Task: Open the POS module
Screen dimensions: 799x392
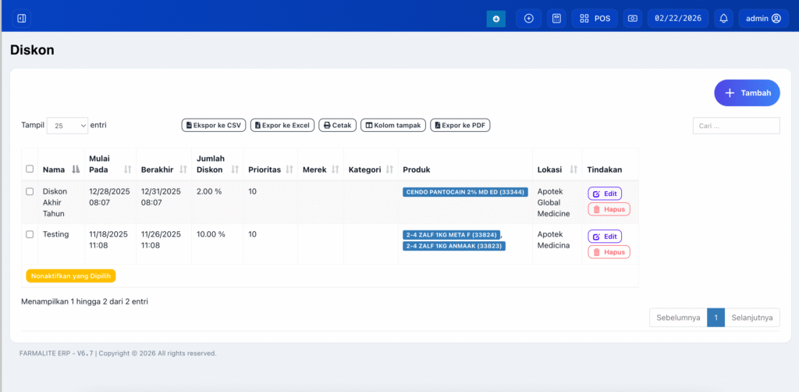Action: [x=595, y=18]
